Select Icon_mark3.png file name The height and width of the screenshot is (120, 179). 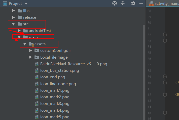tap(55, 104)
